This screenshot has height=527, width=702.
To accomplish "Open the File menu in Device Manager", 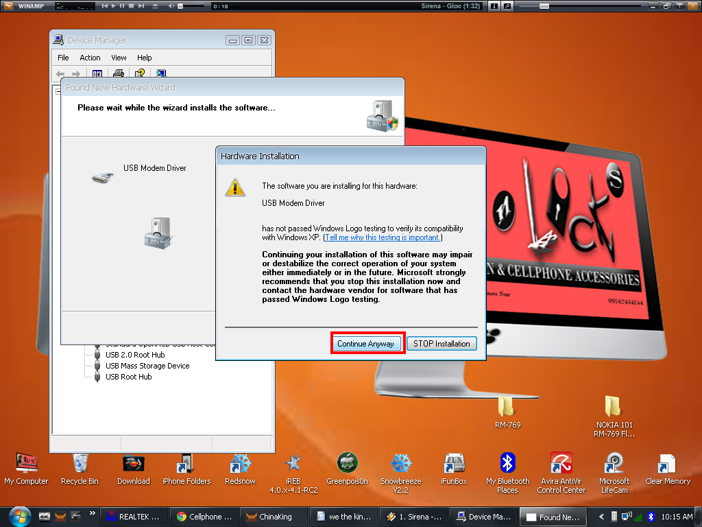I will coord(63,58).
